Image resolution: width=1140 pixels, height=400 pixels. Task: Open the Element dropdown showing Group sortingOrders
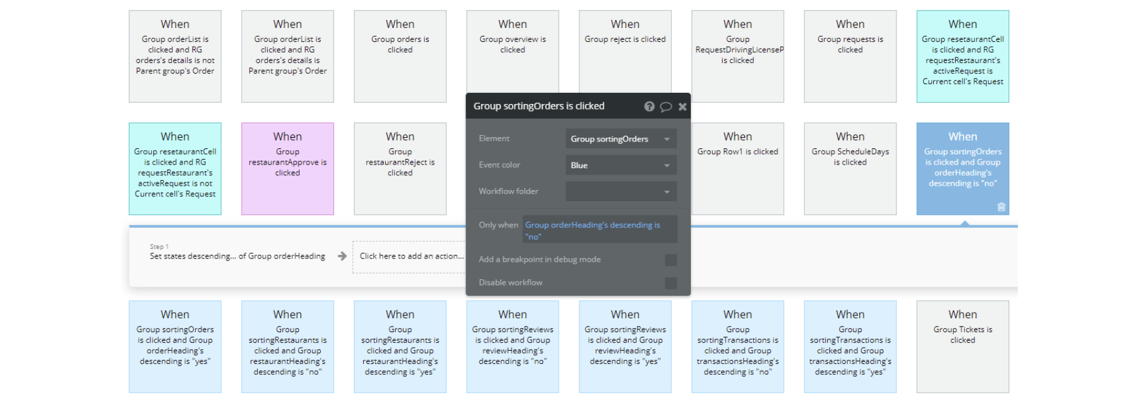[x=620, y=139]
